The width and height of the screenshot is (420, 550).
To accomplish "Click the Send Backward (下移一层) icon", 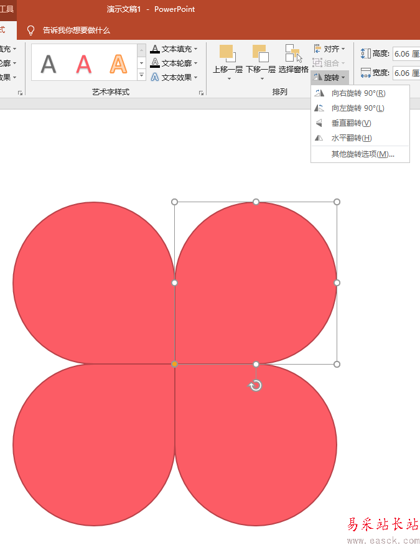I will (x=260, y=54).
